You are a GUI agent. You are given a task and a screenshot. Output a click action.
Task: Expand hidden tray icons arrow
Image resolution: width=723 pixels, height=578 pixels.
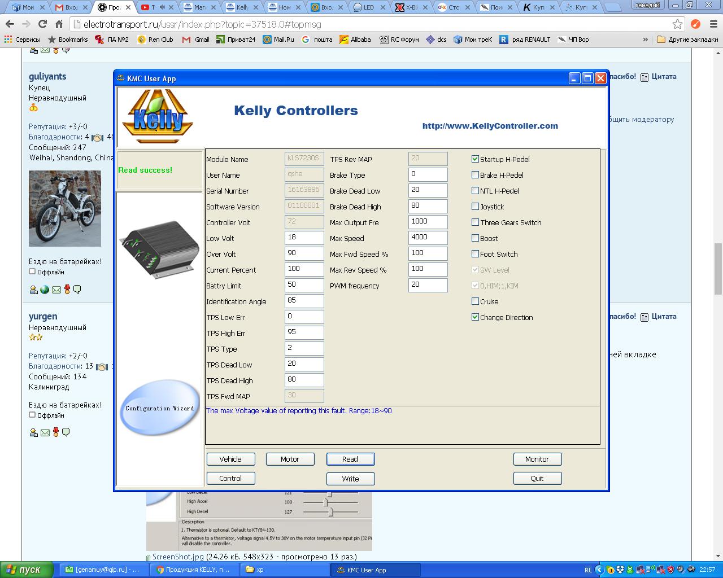(600, 570)
